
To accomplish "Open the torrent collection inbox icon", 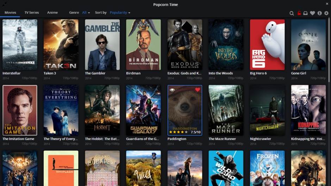I will pyautogui.click(x=306, y=13).
